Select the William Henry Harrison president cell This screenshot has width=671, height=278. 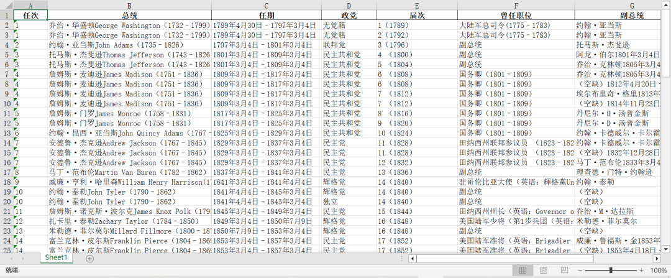(129, 182)
